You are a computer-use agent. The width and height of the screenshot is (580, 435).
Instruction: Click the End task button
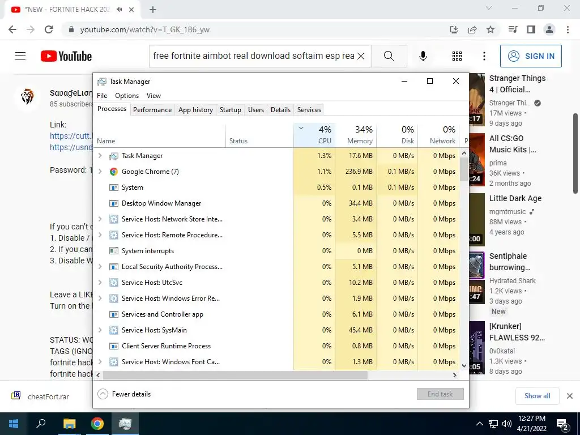[440, 394]
